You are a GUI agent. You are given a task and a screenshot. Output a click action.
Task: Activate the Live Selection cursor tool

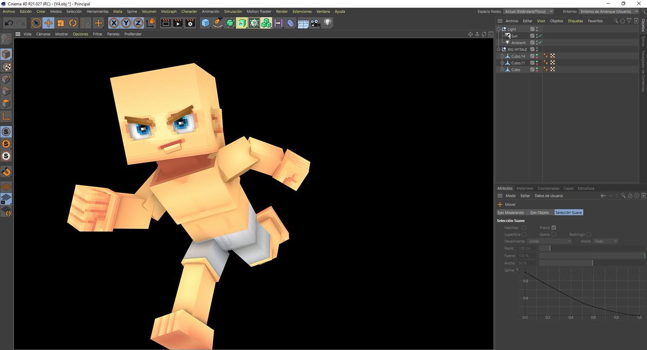pos(36,23)
